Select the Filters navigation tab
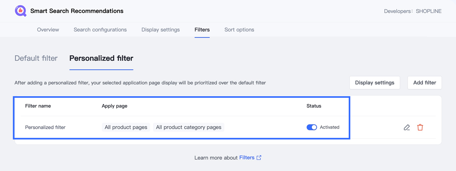Viewport: 456px width, 171px height. pyautogui.click(x=202, y=30)
